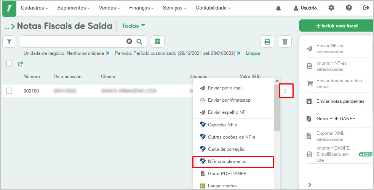This screenshot has width=374, height=190.
Task: Open the Suprimentos menu
Action: [74, 8]
